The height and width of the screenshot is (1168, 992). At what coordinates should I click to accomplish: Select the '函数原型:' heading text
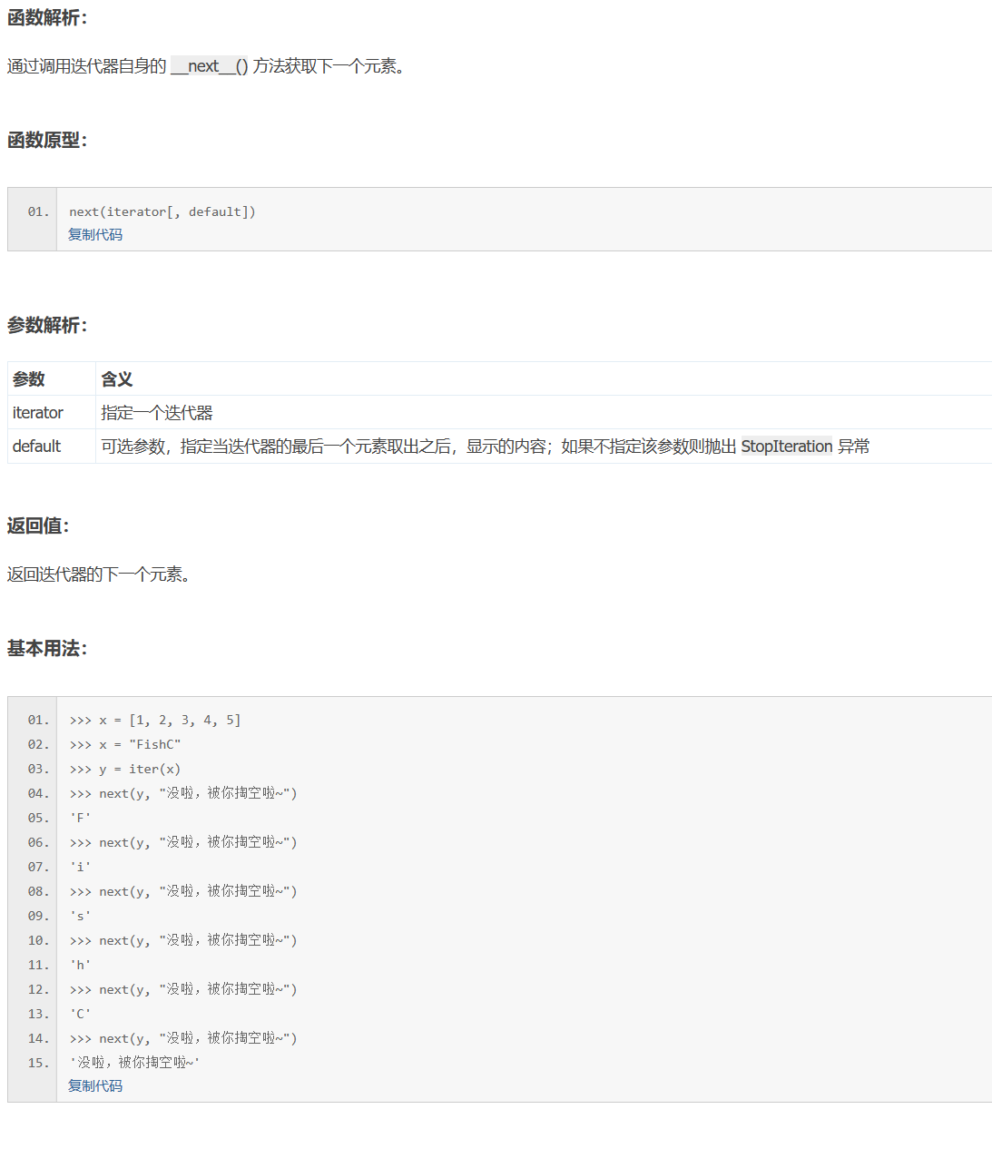point(47,140)
